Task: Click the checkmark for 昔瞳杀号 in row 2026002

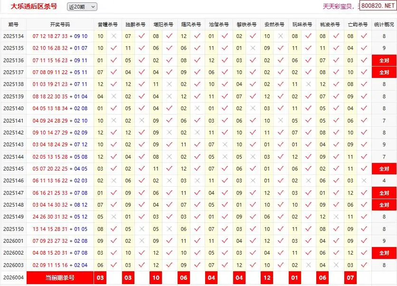Action: point(113,253)
